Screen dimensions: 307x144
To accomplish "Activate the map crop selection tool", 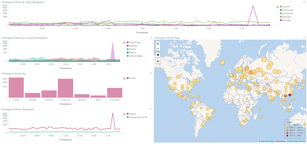I will coord(158,61).
